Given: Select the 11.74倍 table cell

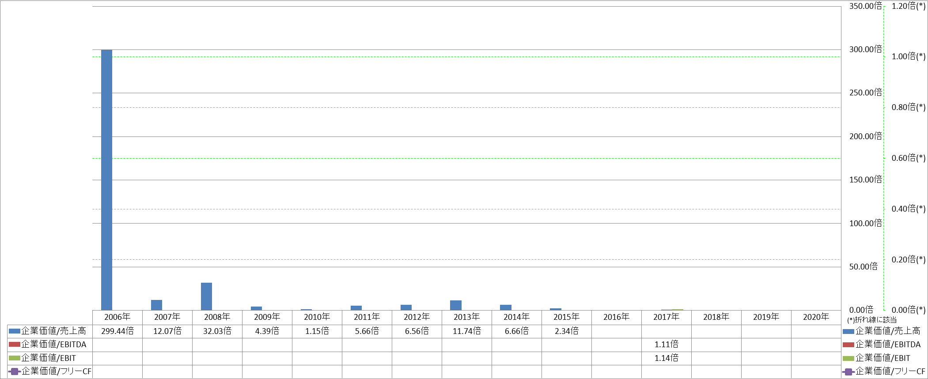Looking at the screenshot, I should pyautogui.click(x=467, y=331).
